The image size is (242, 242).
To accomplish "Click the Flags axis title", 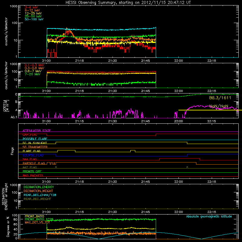I will click(12, 151).
